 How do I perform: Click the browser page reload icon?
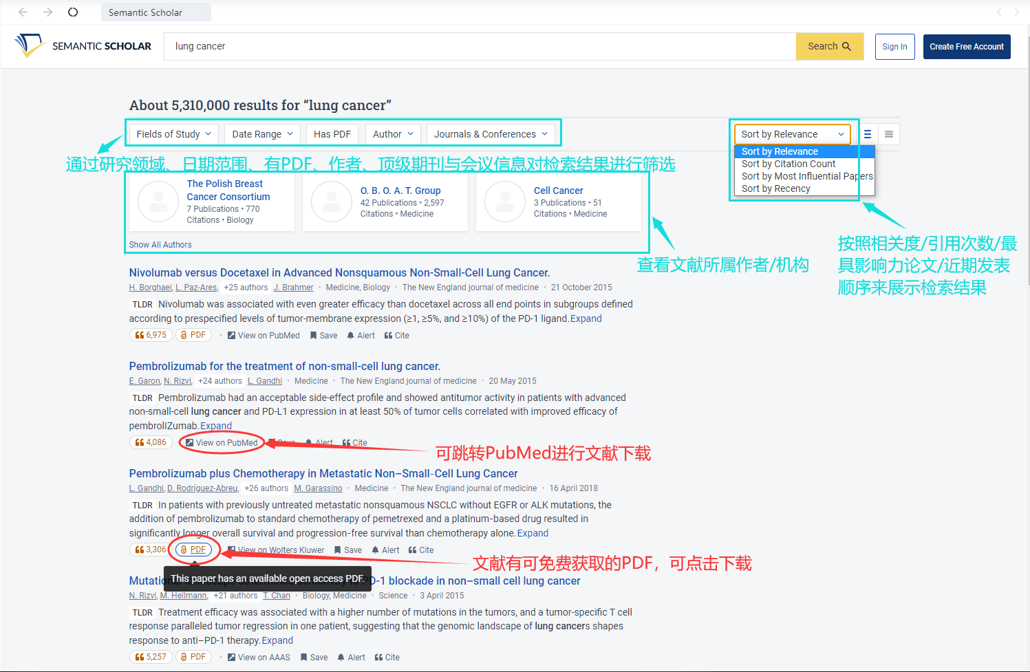point(72,12)
